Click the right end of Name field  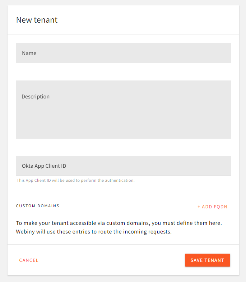[x=223, y=53]
